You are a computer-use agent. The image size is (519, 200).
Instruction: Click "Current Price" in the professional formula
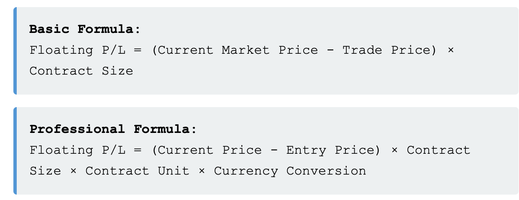[210, 150]
